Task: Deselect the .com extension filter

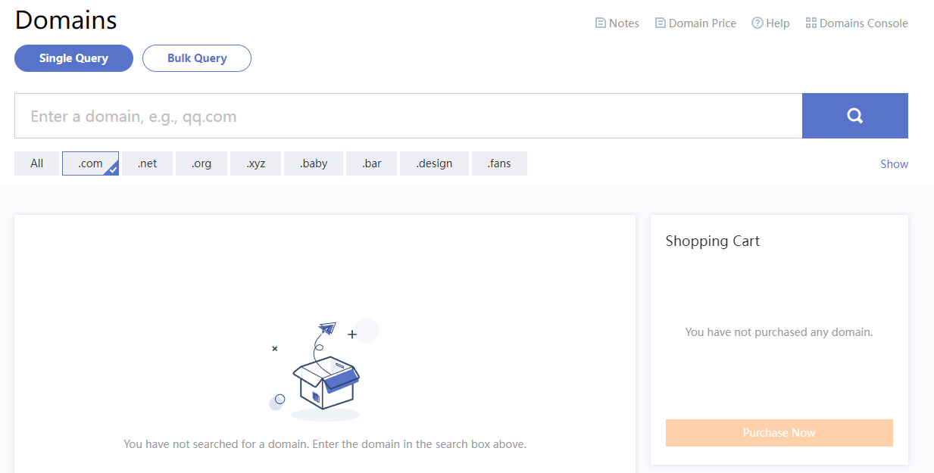Action: [x=90, y=163]
